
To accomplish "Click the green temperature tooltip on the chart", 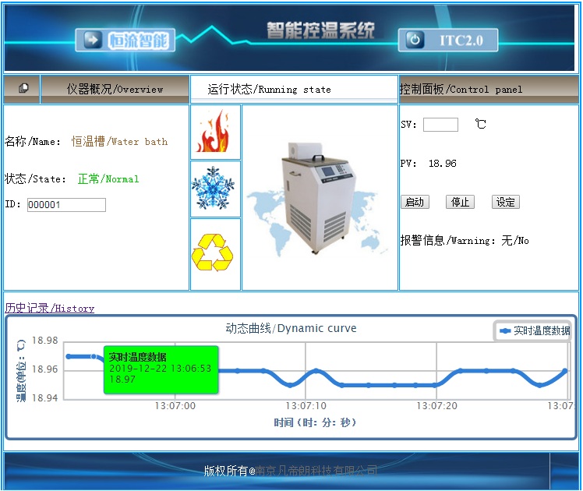I will coord(161,369).
